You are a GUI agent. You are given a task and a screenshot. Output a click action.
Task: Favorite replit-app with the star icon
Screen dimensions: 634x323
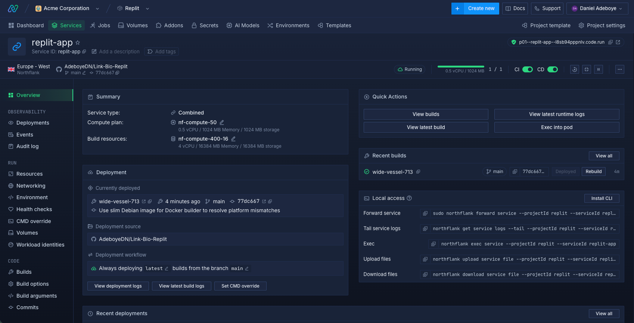pos(78,43)
